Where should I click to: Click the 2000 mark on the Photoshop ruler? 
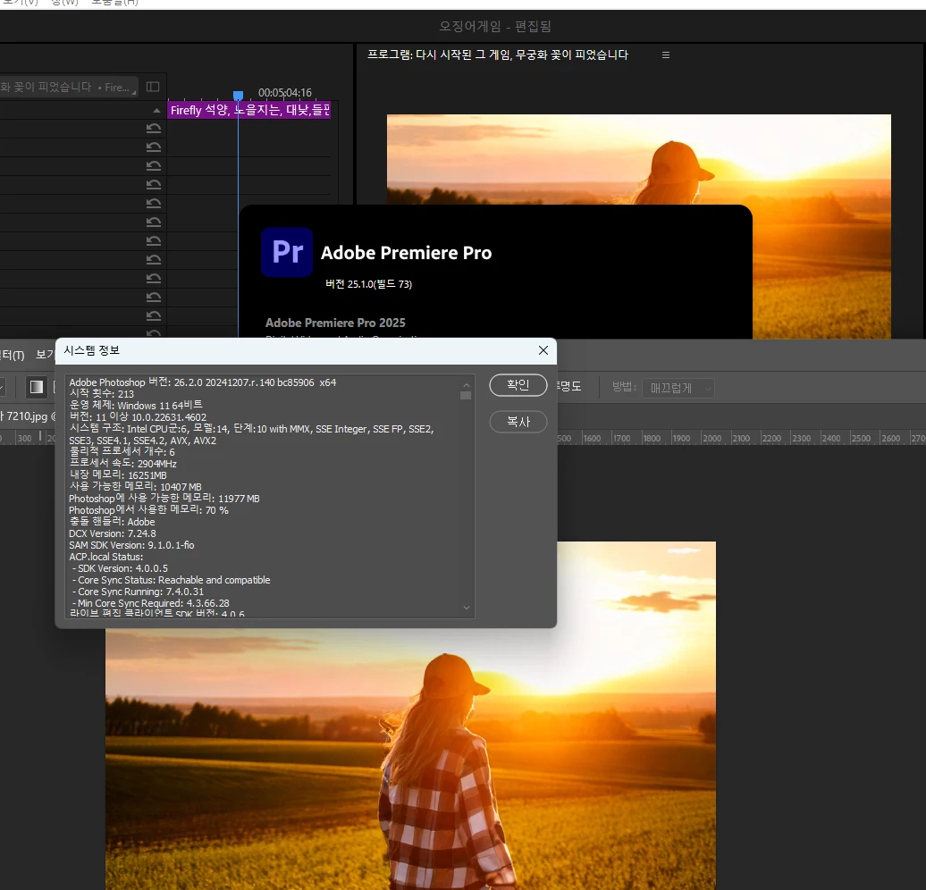[711, 438]
